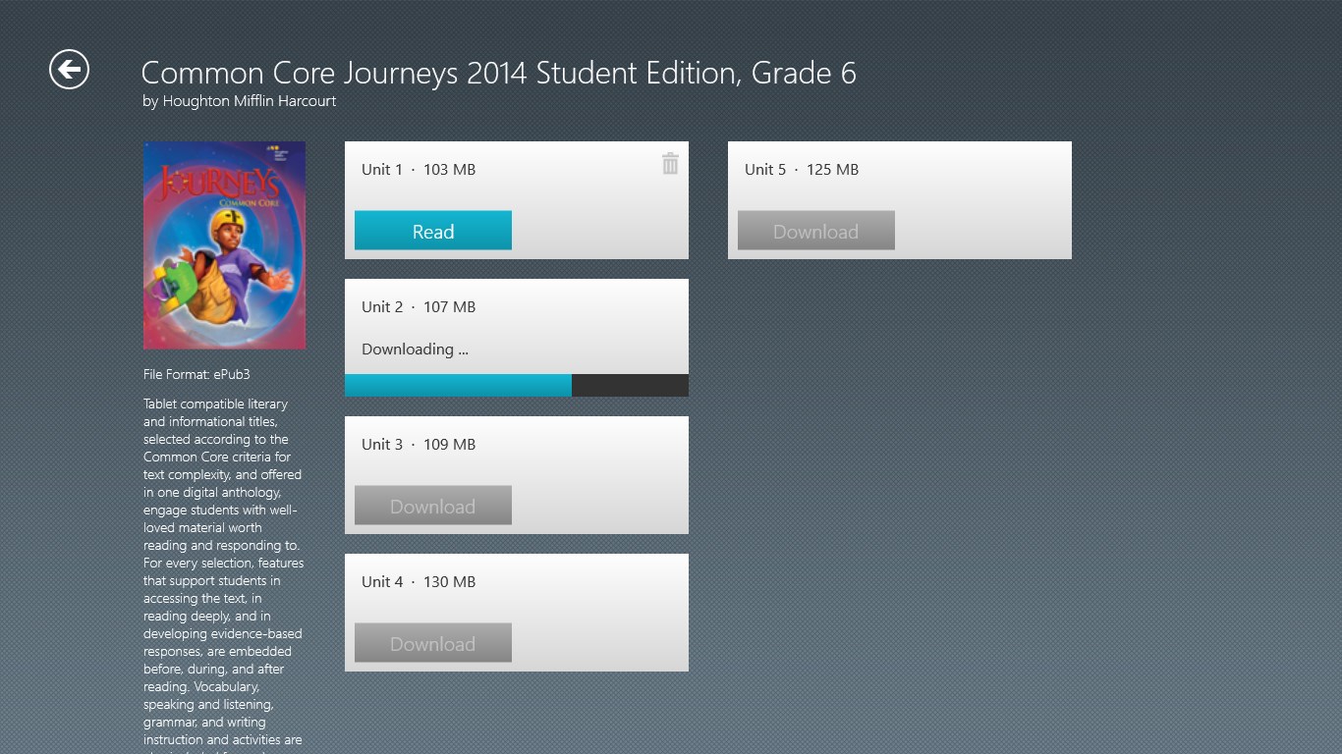Select the Unit 2 · 107 MB label
The image size is (1342, 754).
click(x=419, y=306)
